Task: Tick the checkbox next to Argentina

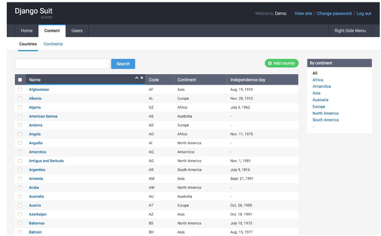Action: click(20, 170)
